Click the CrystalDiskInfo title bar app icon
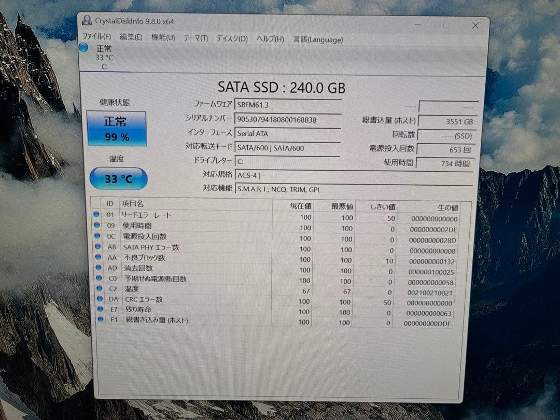Image resolution: width=560 pixels, height=420 pixels. [x=86, y=20]
